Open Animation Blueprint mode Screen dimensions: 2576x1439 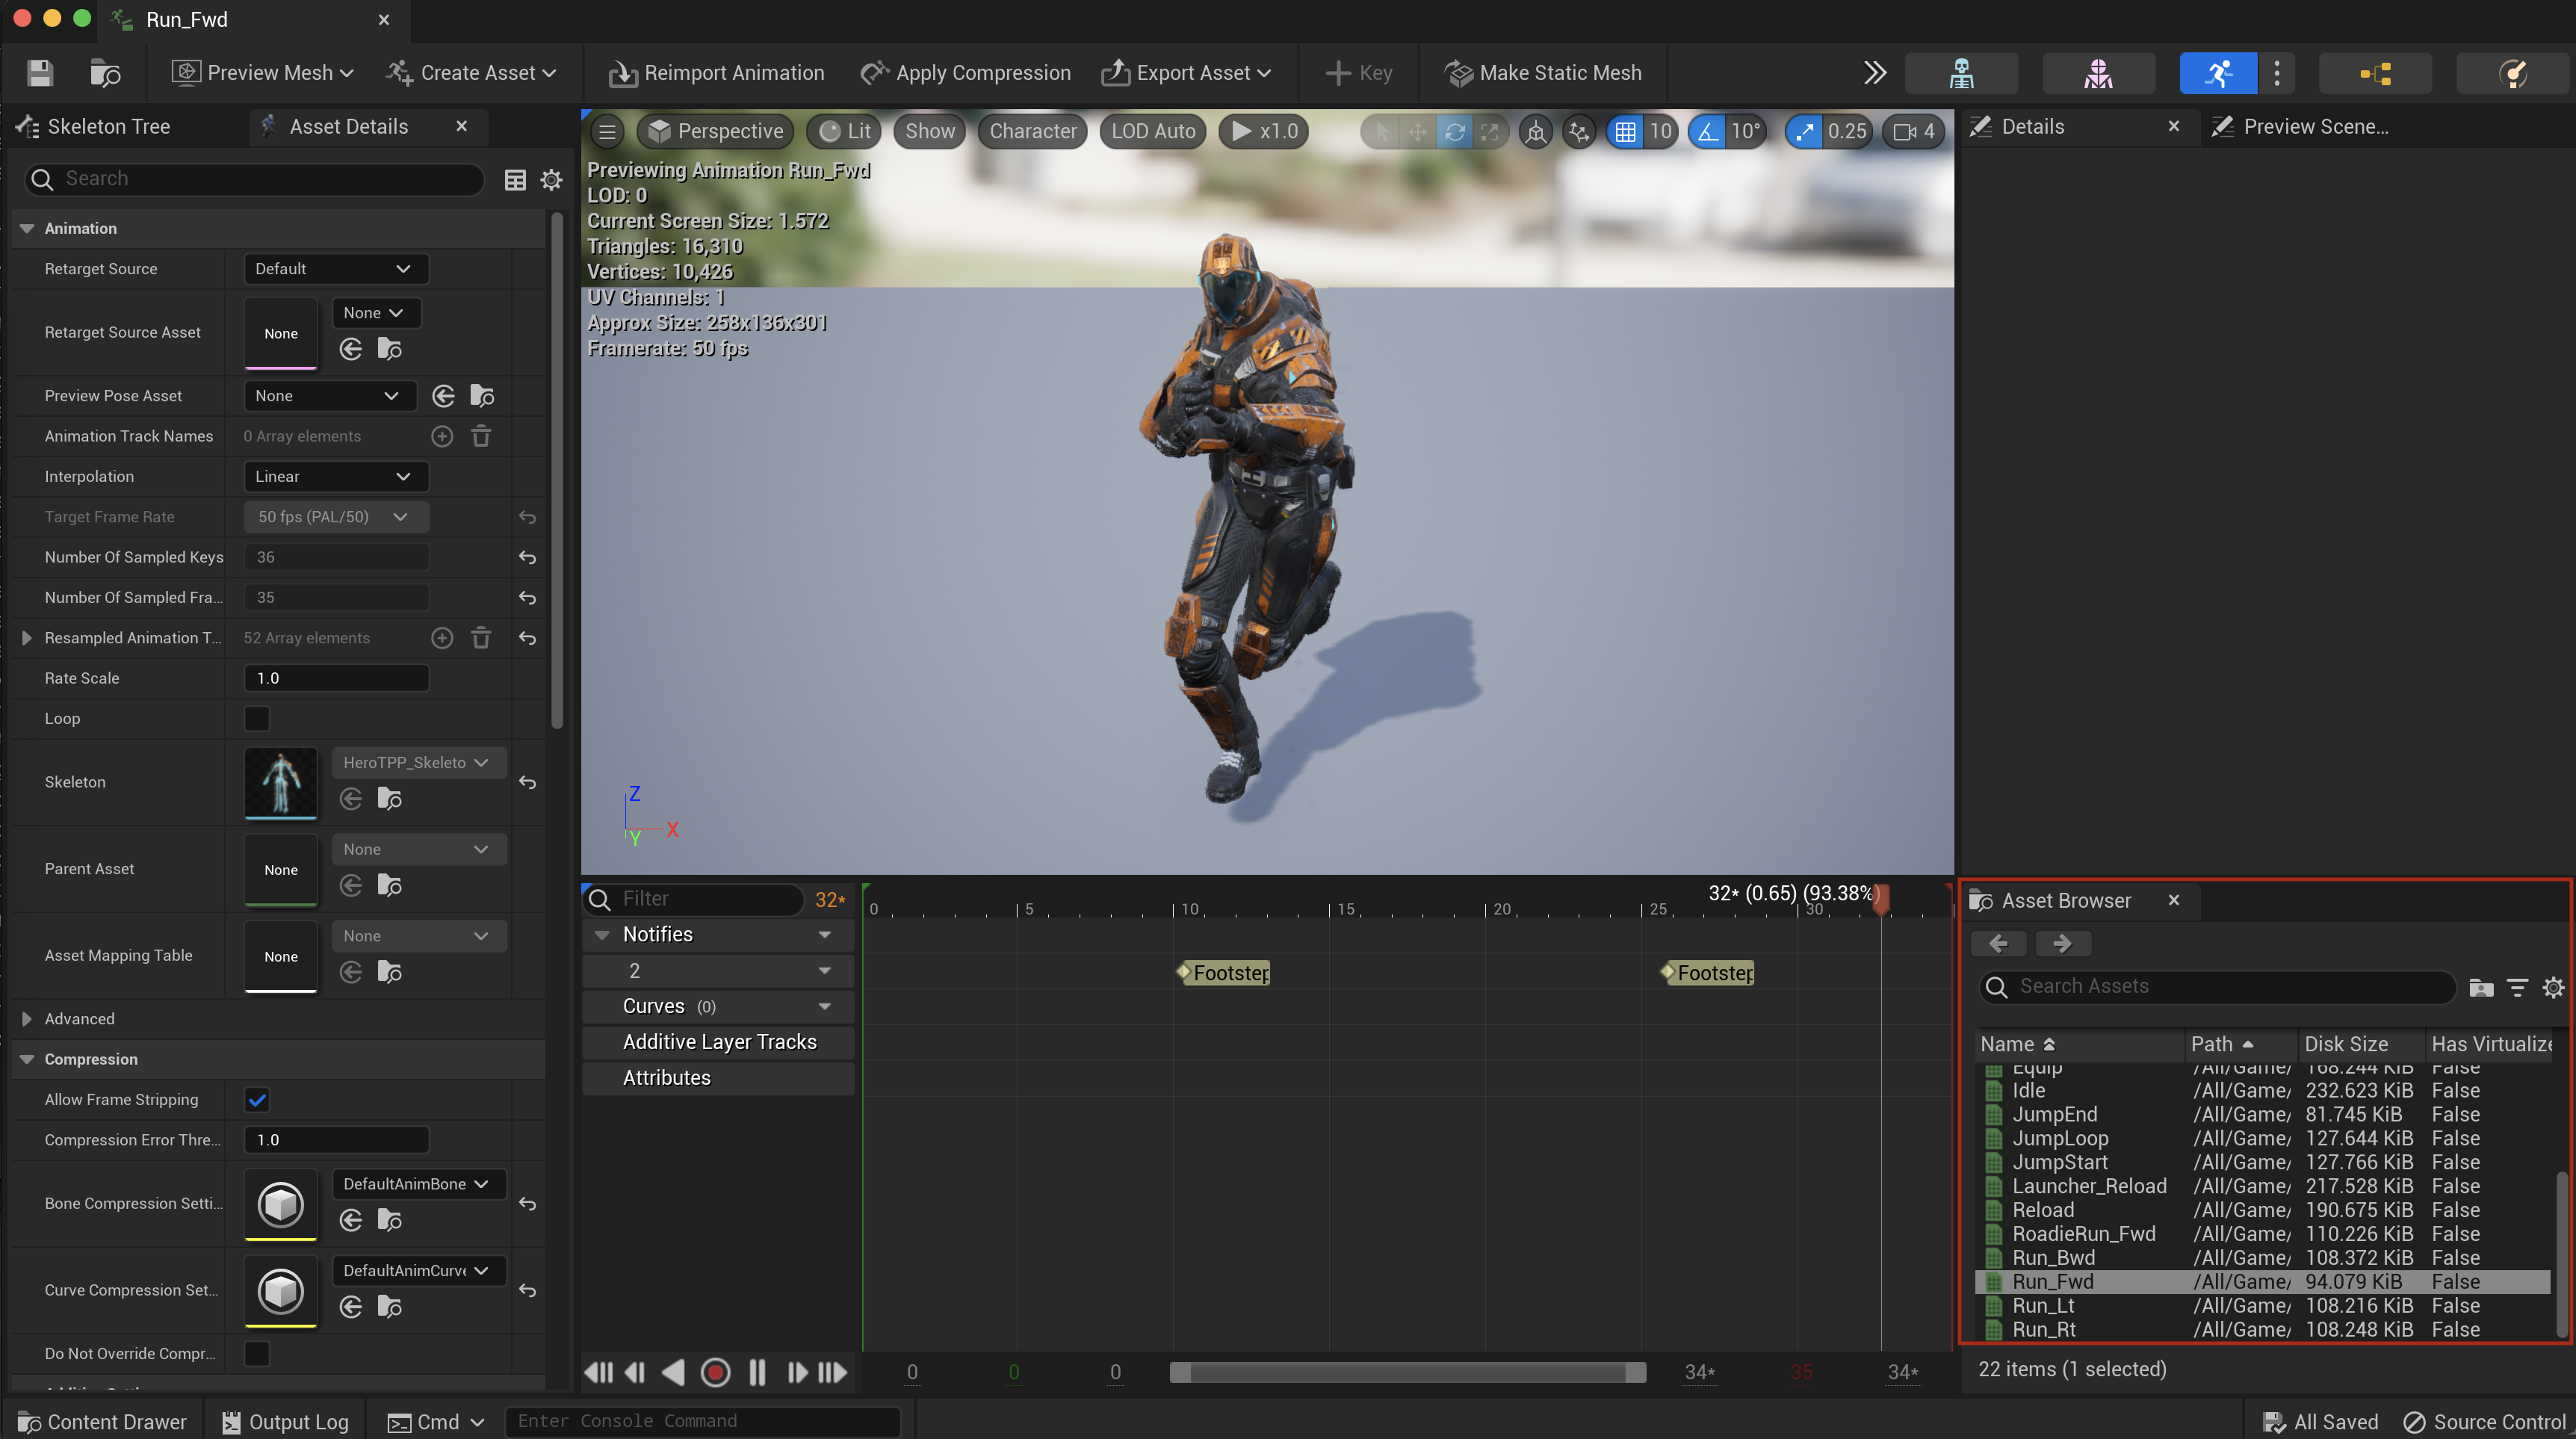pos(2375,73)
